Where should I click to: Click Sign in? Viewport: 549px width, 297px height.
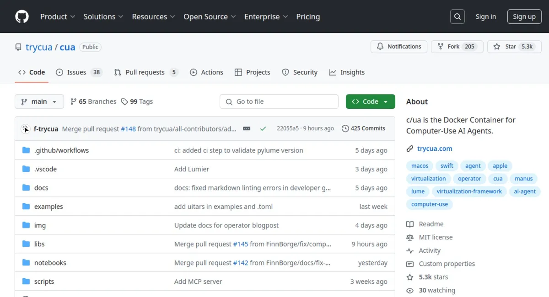(485, 16)
